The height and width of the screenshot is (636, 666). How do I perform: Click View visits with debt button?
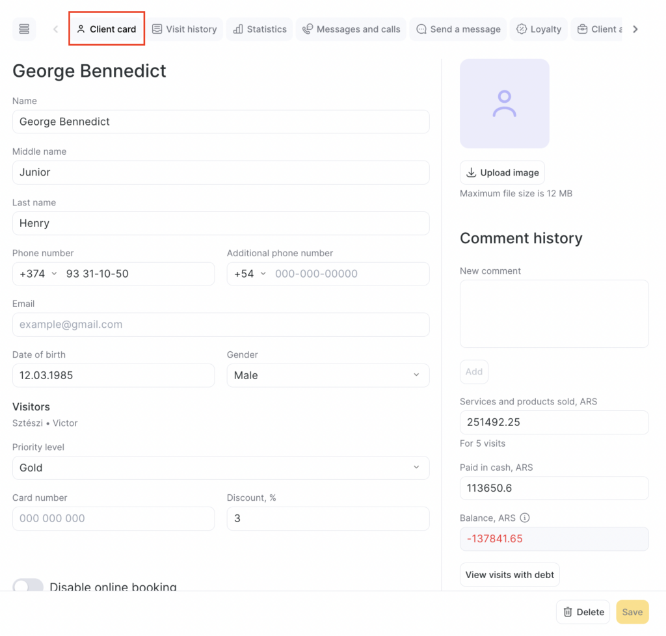click(509, 575)
